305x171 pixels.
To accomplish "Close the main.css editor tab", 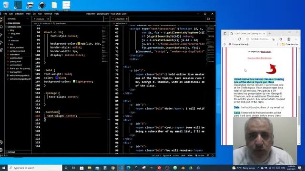I will tap(48, 19).
